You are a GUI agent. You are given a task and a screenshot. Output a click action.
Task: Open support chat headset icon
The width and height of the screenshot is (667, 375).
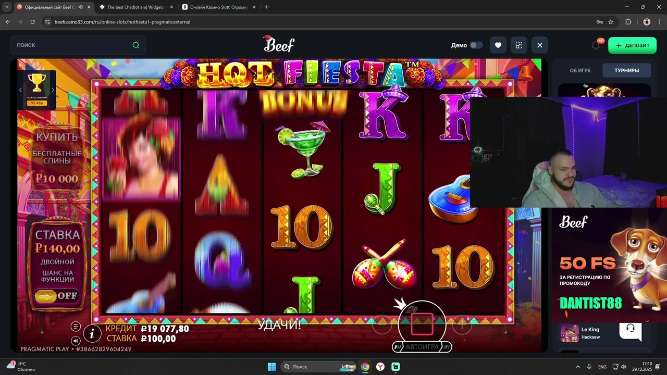pyautogui.click(x=631, y=329)
